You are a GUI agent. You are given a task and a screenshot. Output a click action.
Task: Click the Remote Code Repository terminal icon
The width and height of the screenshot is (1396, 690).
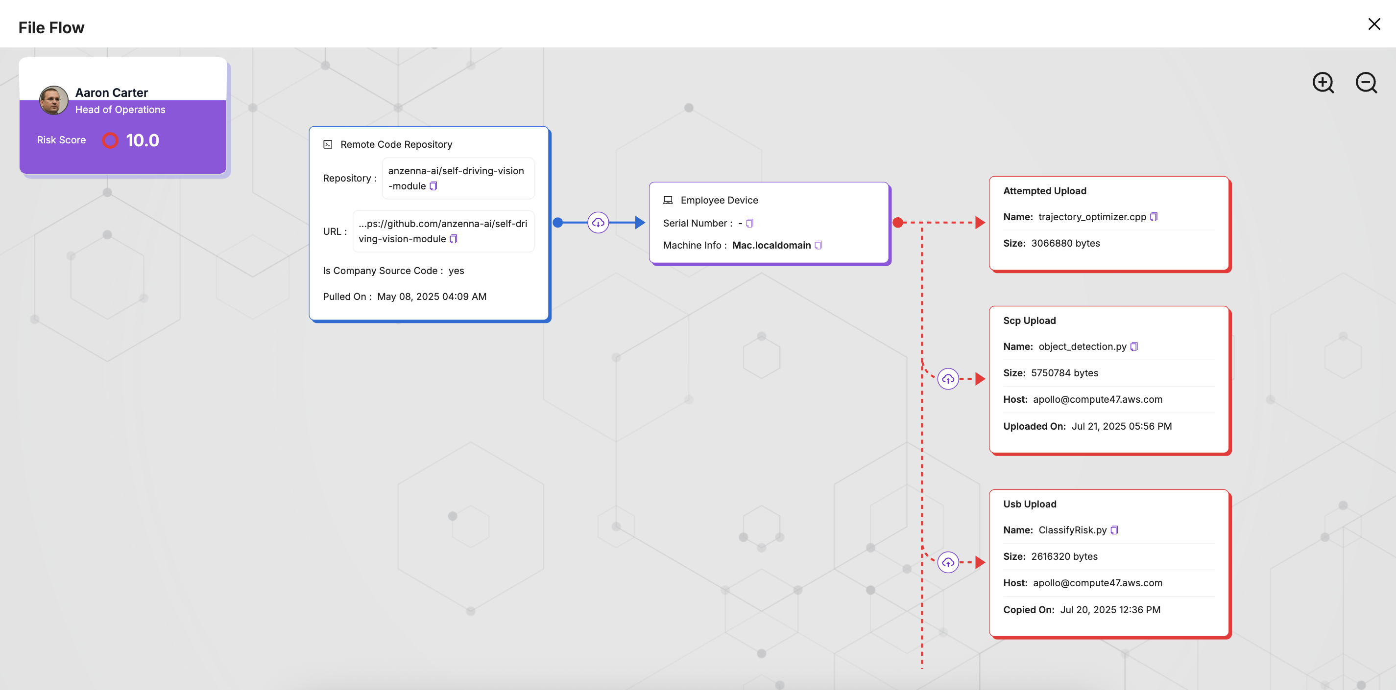point(328,145)
